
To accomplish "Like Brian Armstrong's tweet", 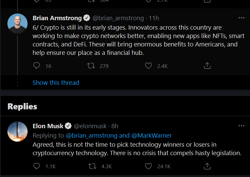I will click(149, 66).
